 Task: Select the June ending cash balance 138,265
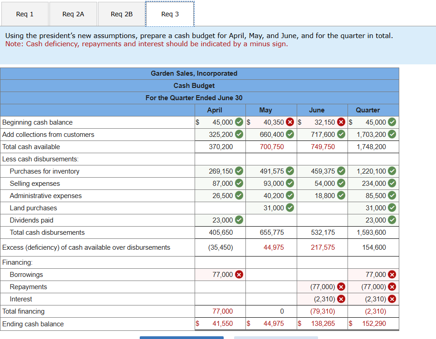pyautogui.click(x=323, y=324)
